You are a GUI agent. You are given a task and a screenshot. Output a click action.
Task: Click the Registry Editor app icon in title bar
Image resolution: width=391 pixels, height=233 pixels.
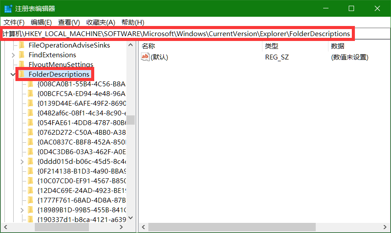[8, 9]
